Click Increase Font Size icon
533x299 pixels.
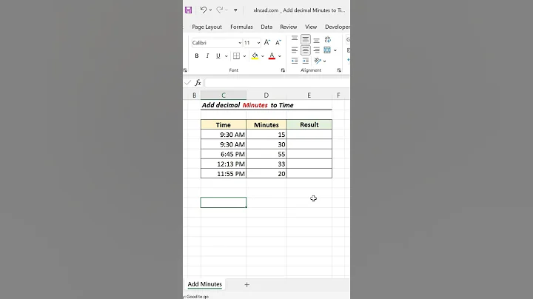(x=266, y=42)
